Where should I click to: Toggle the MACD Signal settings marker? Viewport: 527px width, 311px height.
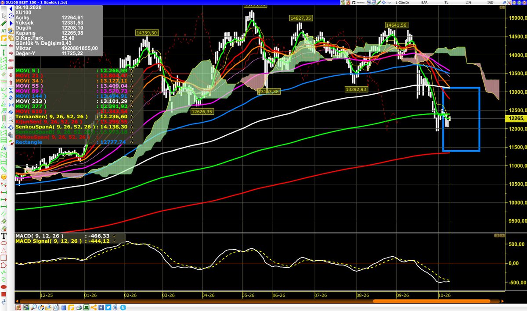coord(115,240)
